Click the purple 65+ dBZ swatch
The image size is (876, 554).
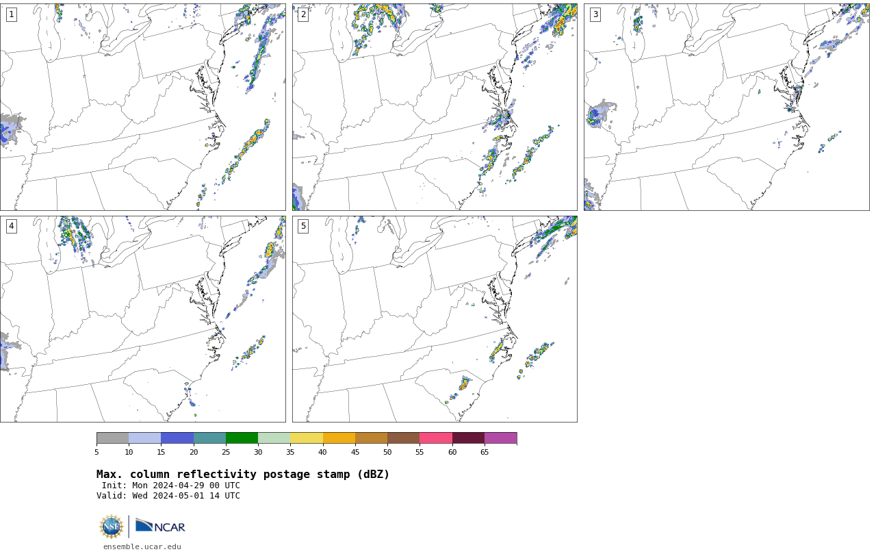500,438
